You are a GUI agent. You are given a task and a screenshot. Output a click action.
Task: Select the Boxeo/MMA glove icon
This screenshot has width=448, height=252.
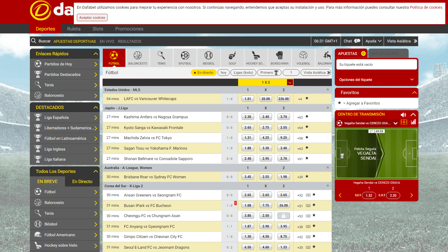[x=280, y=58]
